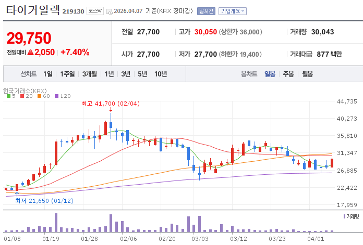This screenshot has width=363, height=245.
Task: Switch to 월봉 candle chart
Action: (x=307, y=74)
